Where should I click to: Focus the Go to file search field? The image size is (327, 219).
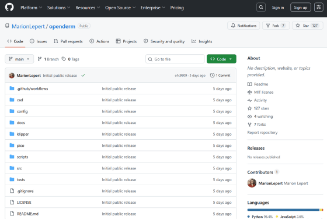tap(175, 59)
